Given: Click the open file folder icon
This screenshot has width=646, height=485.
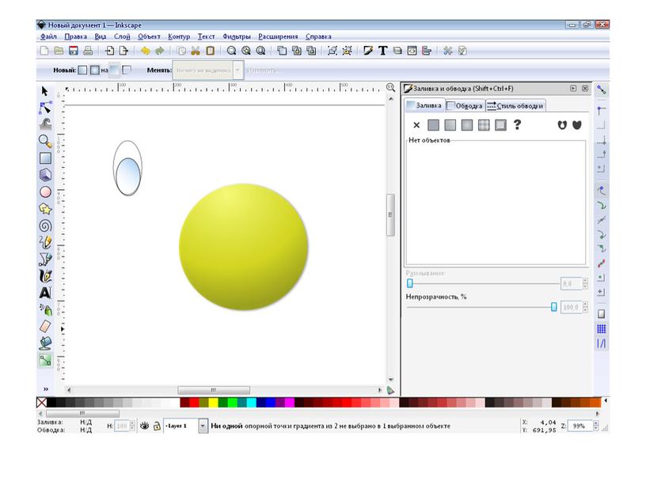Looking at the screenshot, I should (x=59, y=51).
